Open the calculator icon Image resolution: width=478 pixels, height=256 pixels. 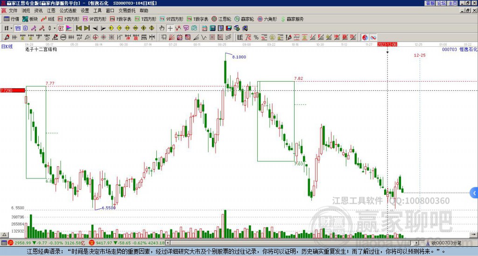(x=212, y=28)
